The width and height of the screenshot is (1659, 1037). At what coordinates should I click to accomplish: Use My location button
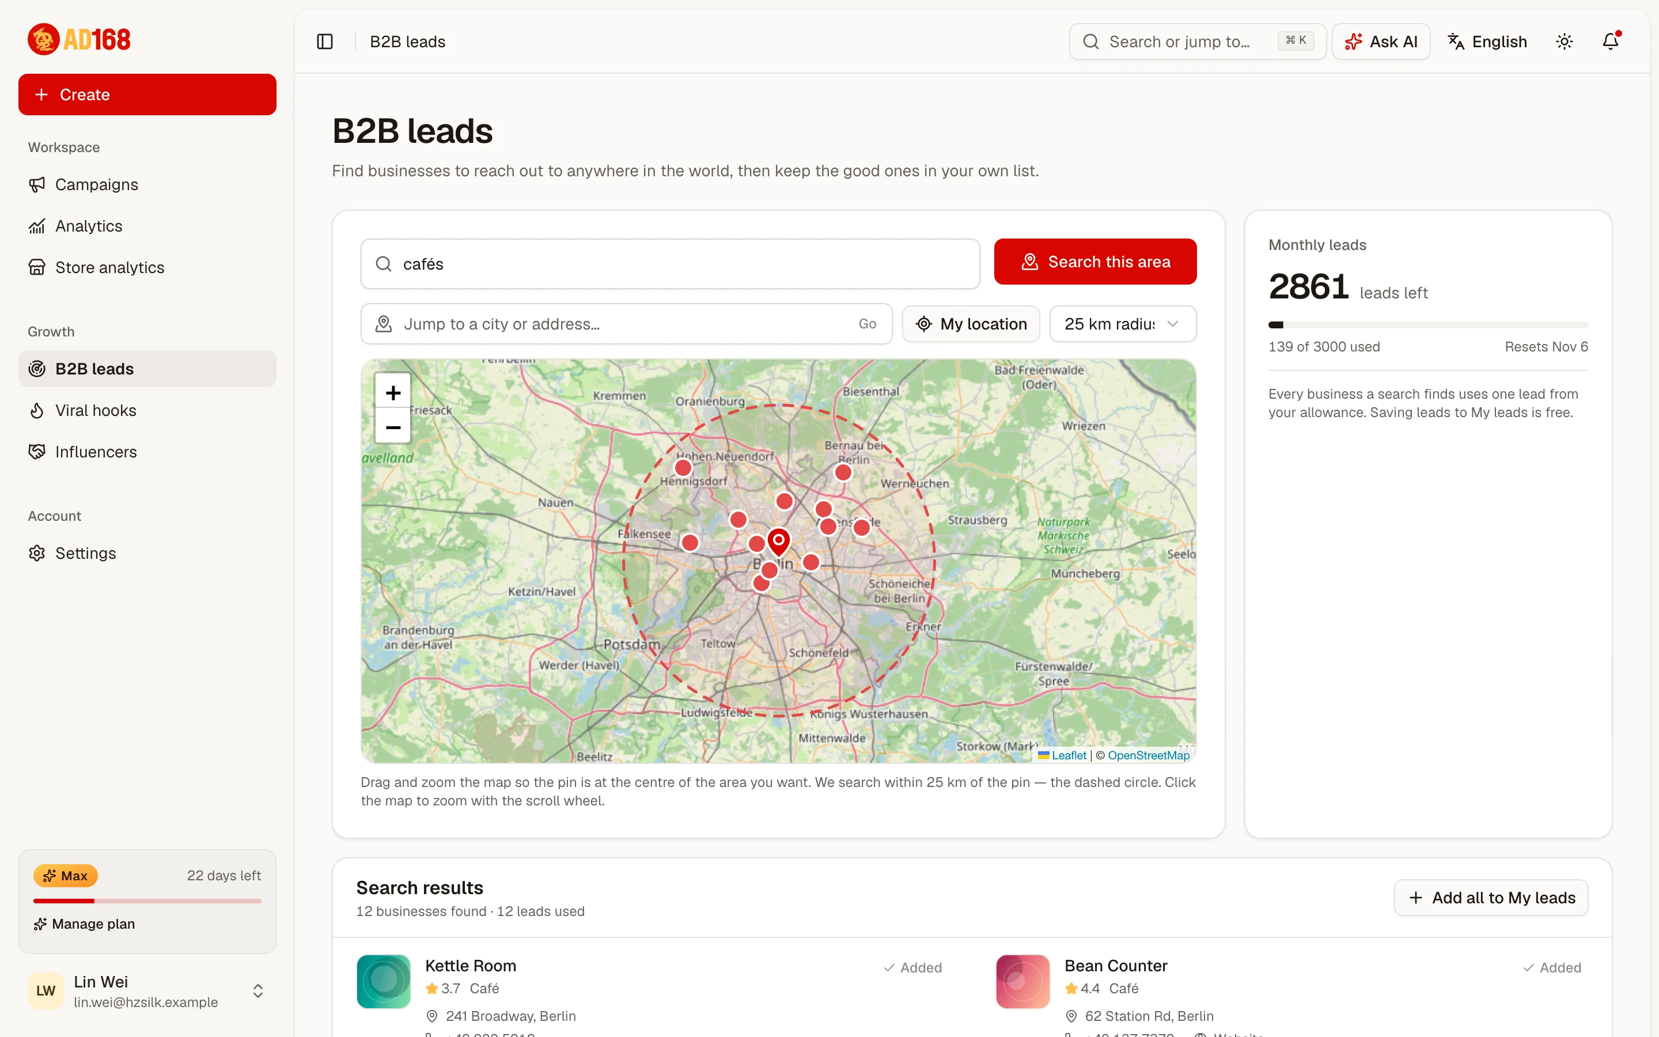(971, 324)
